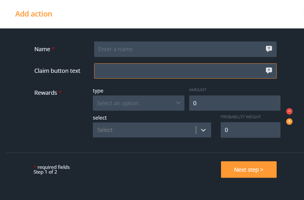Add a reward row with the orange plus
The height and width of the screenshot is (200, 304).
(289, 121)
